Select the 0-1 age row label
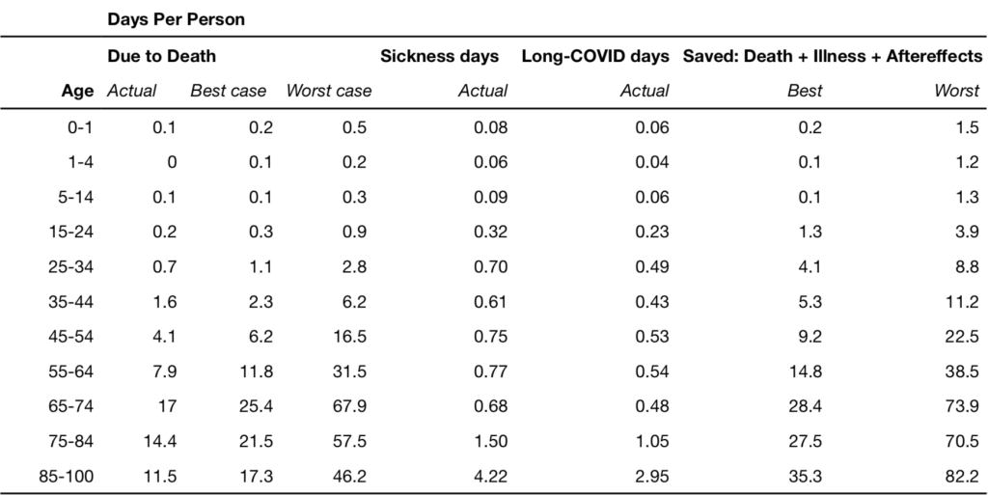 coord(80,127)
